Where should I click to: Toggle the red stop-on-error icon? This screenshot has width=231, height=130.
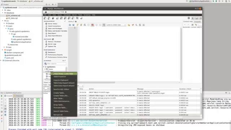click(92, 25)
